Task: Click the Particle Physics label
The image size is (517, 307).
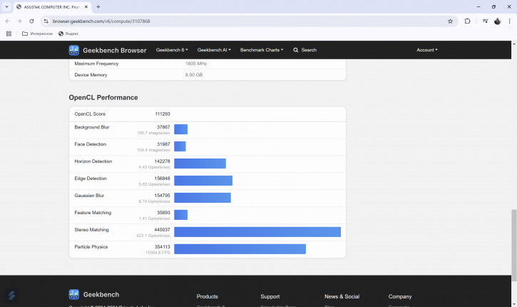Action: pos(91,247)
